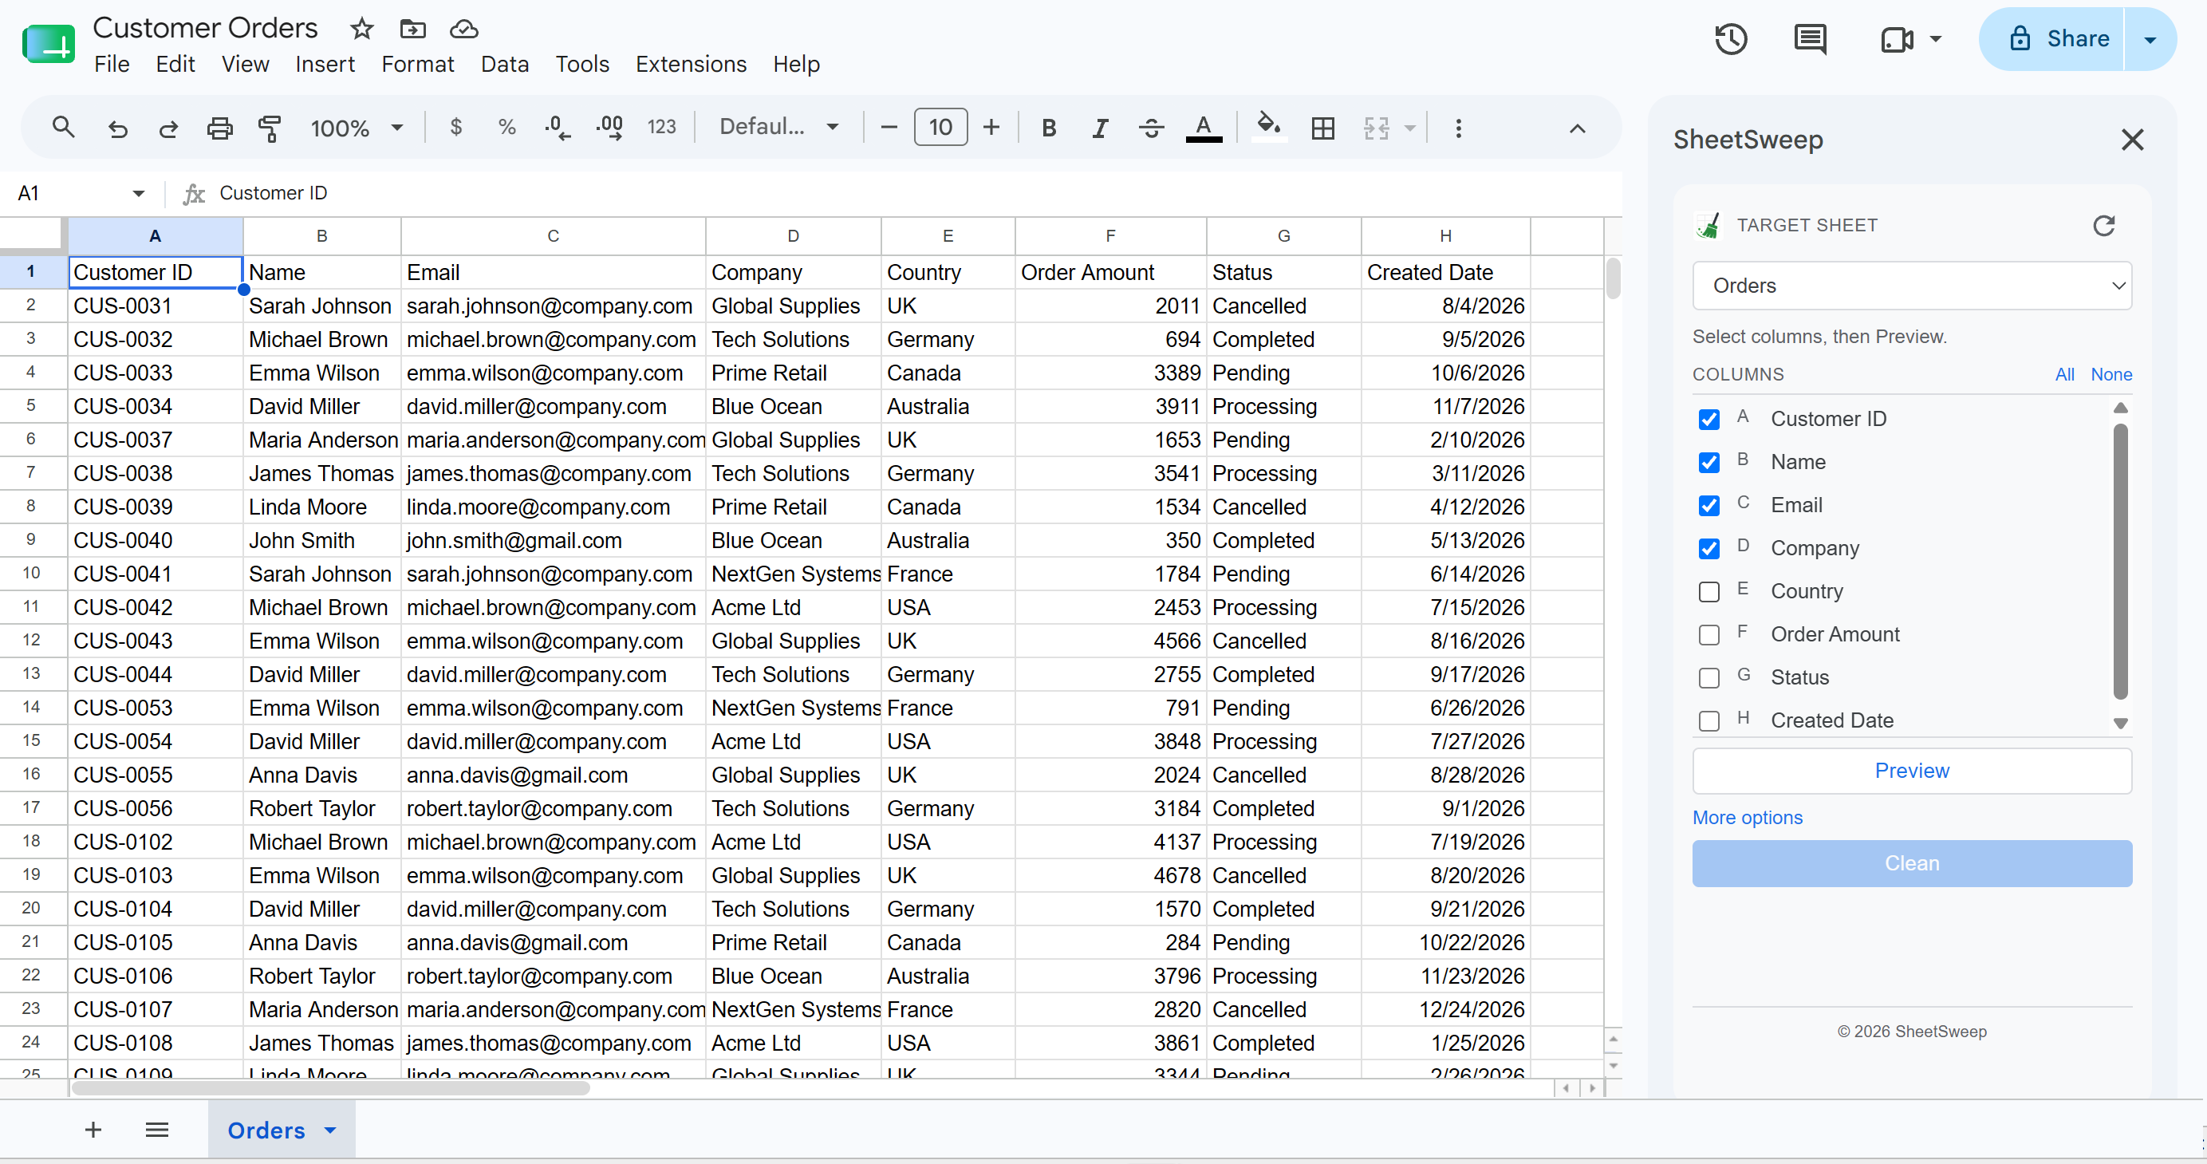This screenshot has width=2207, height=1164.
Task: Toggle strikethrough formatting
Action: click(1152, 128)
